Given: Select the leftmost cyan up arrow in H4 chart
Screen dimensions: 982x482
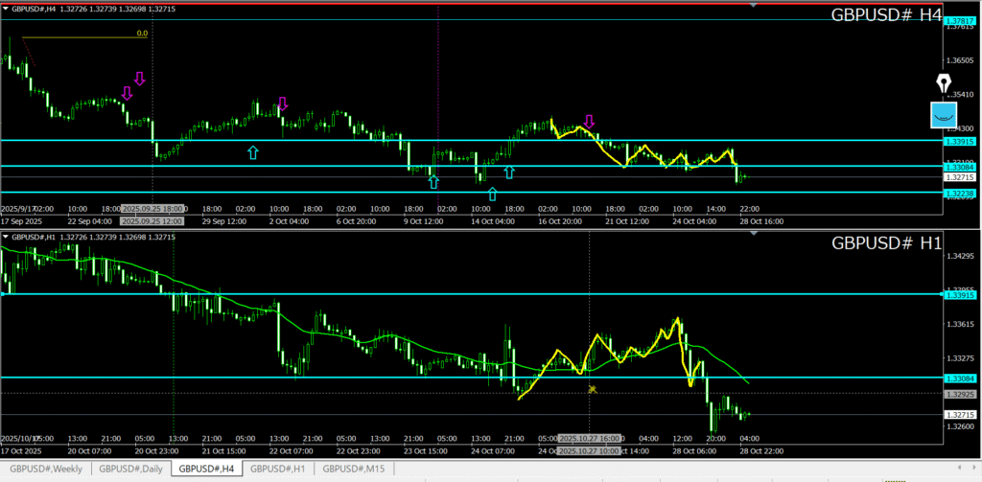Looking at the screenshot, I should click(252, 151).
